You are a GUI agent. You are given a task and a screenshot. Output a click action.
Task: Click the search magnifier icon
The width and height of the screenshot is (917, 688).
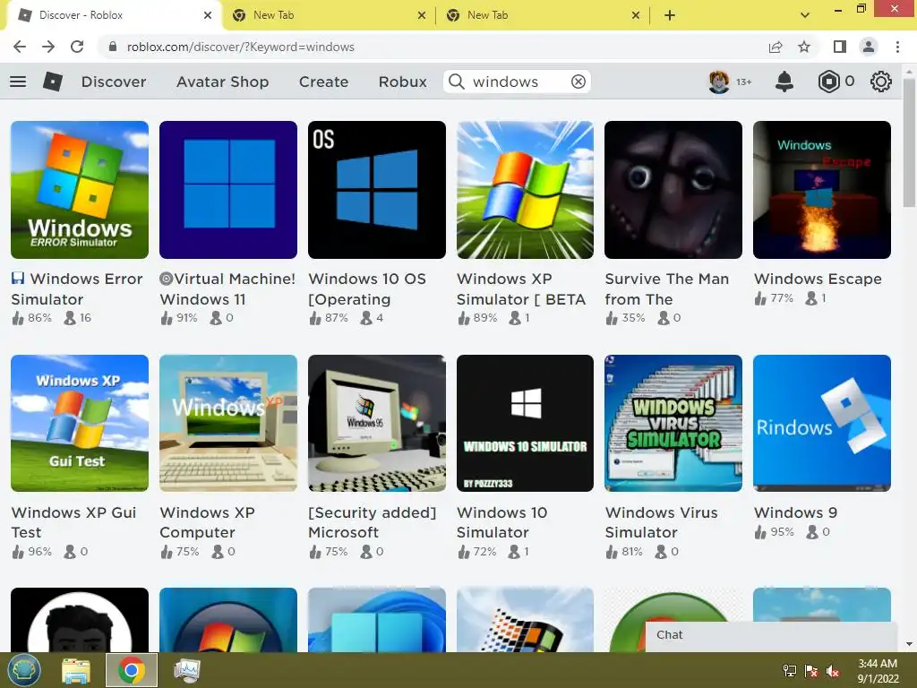(x=456, y=82)
